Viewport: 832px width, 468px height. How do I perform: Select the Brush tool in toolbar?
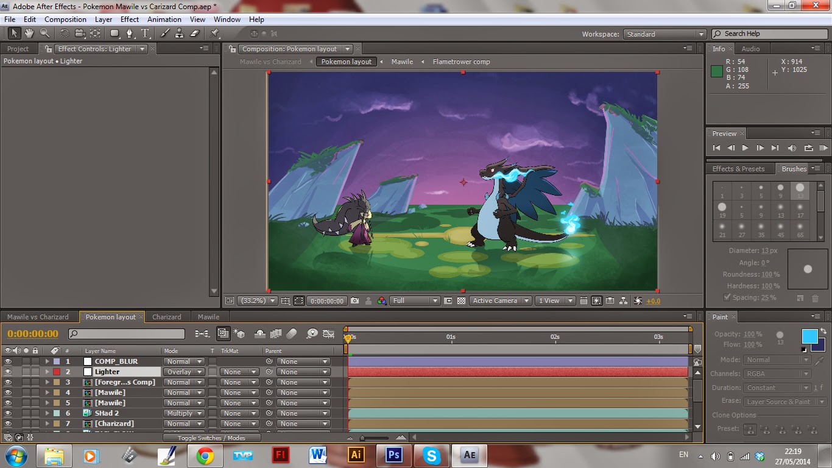(165, 34)
